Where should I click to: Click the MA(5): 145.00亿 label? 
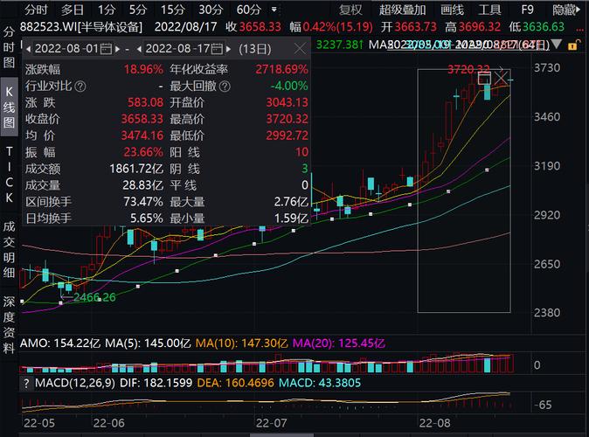148,343
